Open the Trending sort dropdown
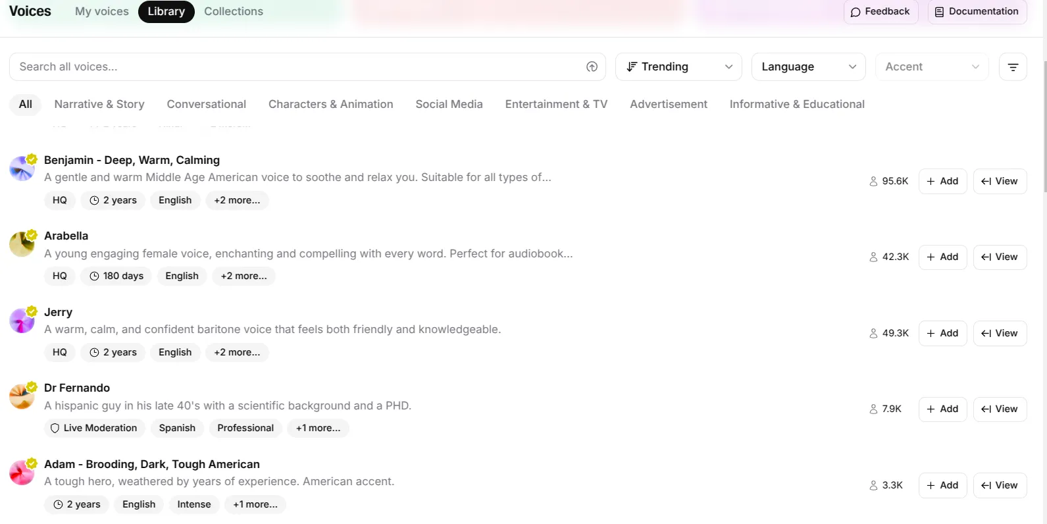Screen dimensions: 1047x524 point(678,66)
